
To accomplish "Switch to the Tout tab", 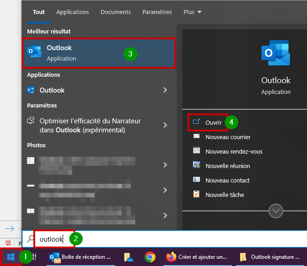I will [39, 12].
